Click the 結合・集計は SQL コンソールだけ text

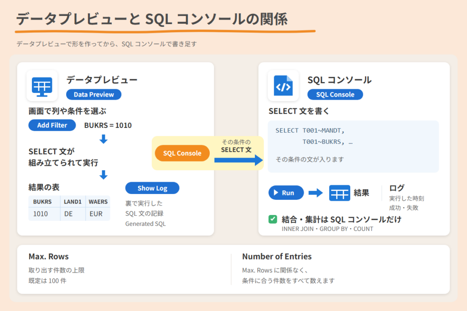coord(342,220)
